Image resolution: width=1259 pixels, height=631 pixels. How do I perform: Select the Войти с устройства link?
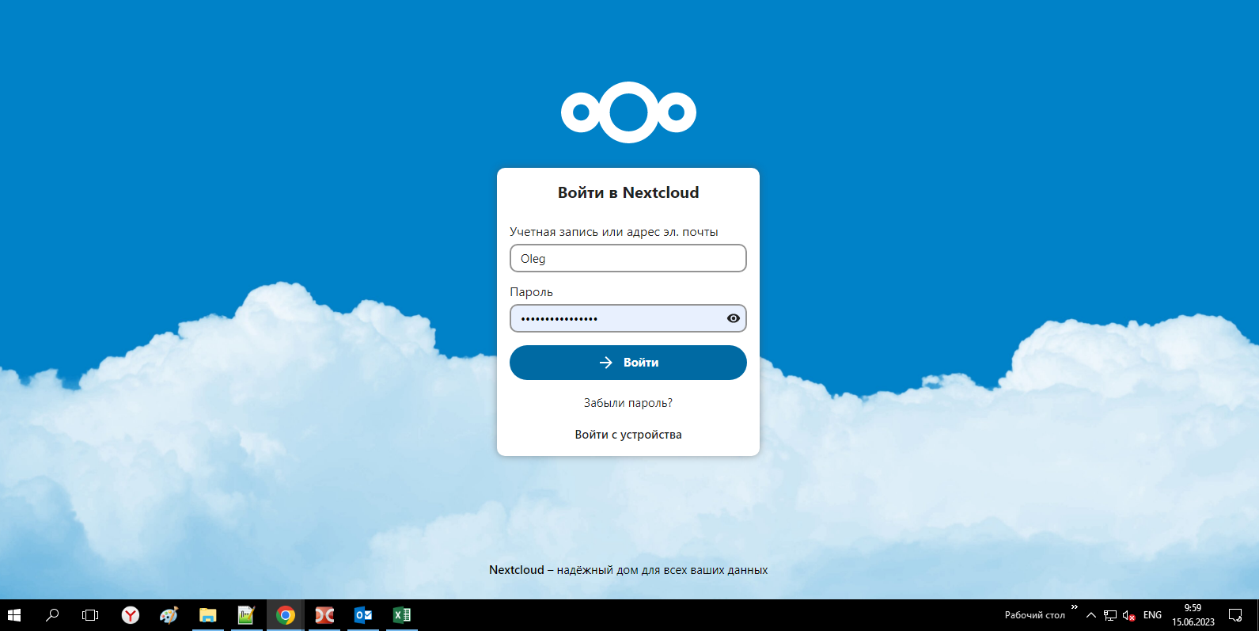pyautogui.click(x=628, y=435)
